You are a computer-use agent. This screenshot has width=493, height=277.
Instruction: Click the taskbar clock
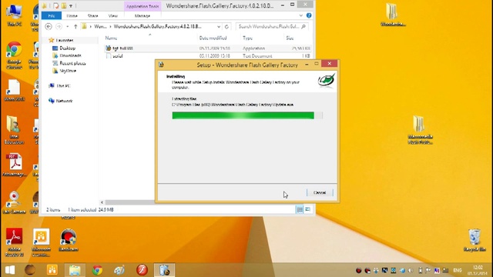(x=478, y=270)
